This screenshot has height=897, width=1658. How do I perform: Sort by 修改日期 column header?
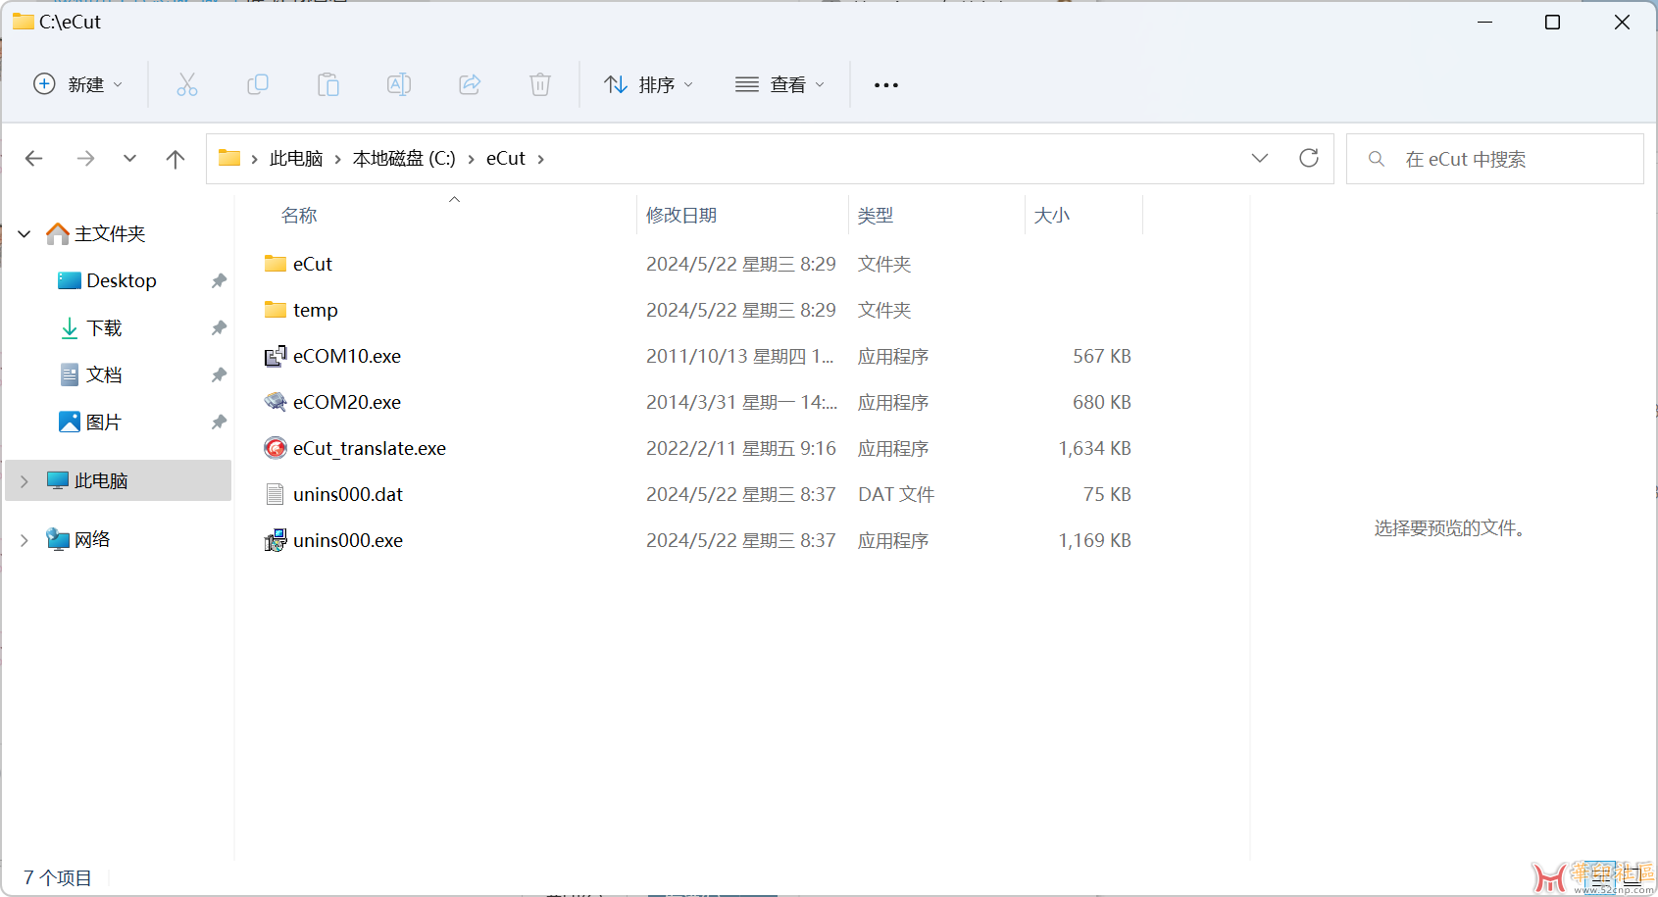(681, 216)
